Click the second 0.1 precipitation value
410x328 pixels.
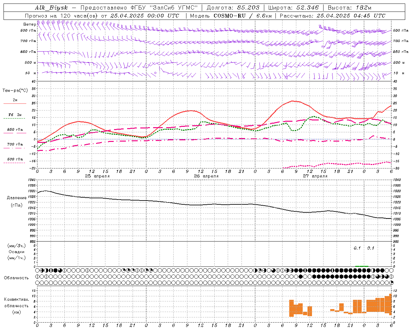(x=371, y=248)
